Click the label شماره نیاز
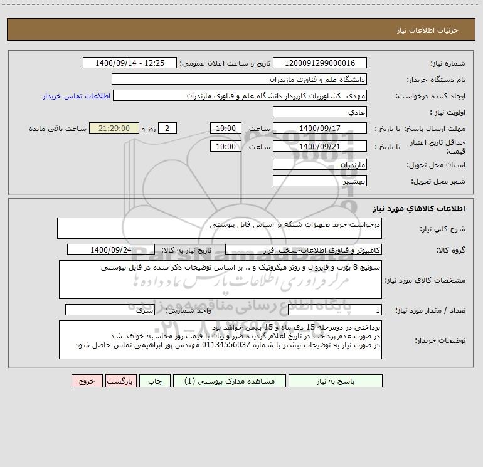 (x=448, y=63)
